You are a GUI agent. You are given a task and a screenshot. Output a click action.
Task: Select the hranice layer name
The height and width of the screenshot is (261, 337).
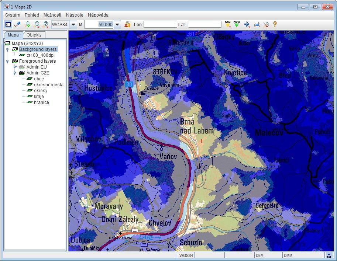click(41, 102)
